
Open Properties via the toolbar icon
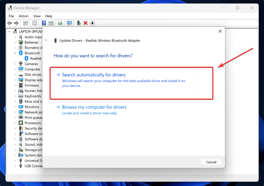35,23
